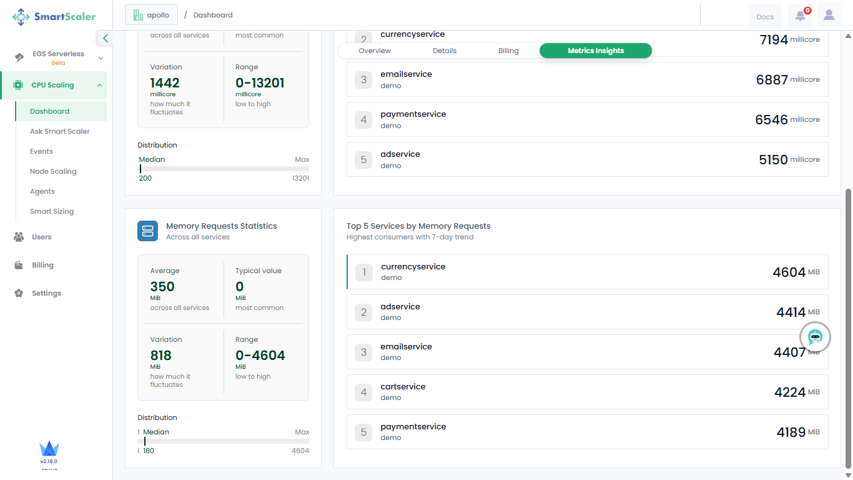
Task: Click the Settings gear icon in sidebar
Action: [19, 293]
